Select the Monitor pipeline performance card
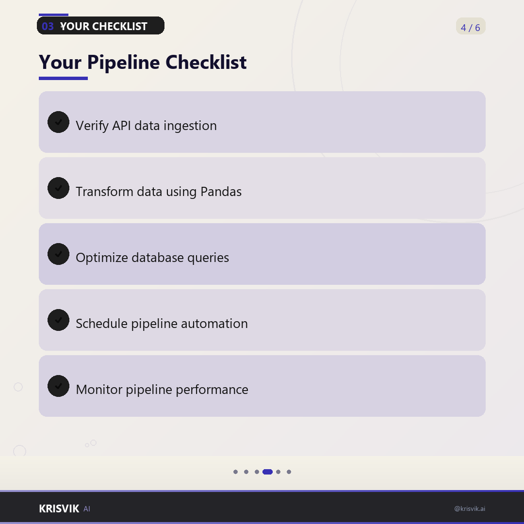Screen dimensions: 524x524 point(262,386)
